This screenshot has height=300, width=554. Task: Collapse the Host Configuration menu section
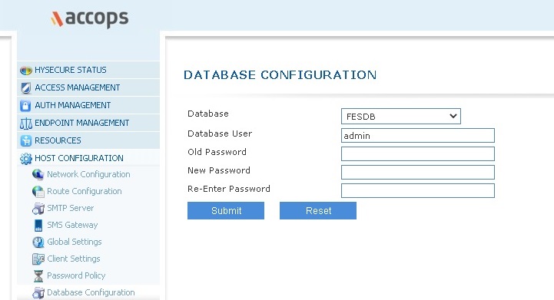tap(79, 158)
